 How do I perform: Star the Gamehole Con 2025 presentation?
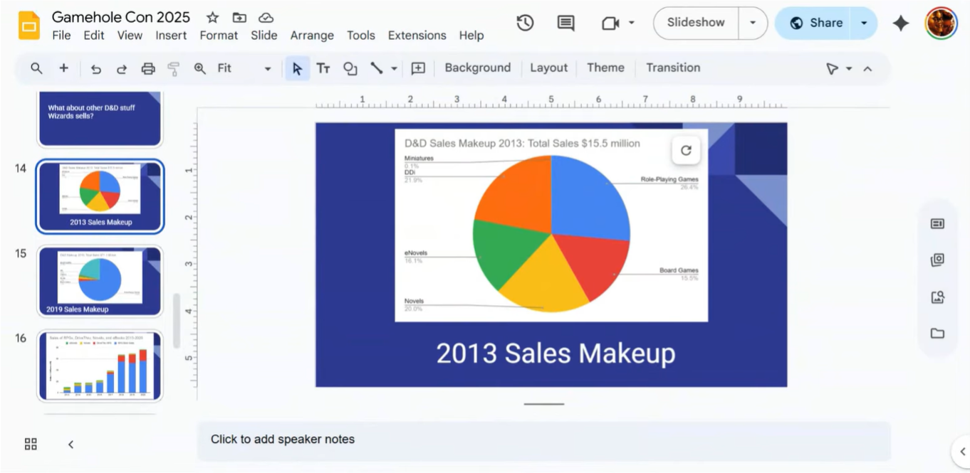212,17
